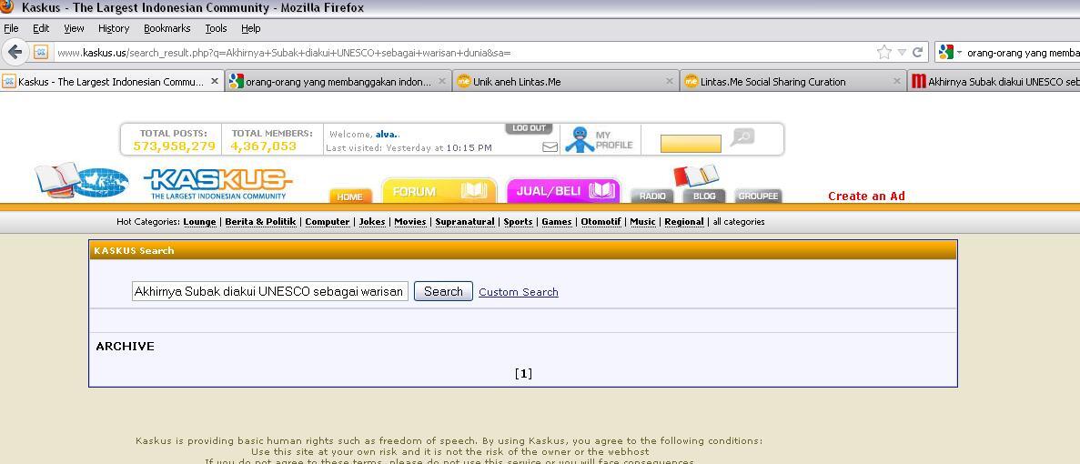Click the Search button
The height and width of the screenshot is (464, 1080).
coord(444,291)
